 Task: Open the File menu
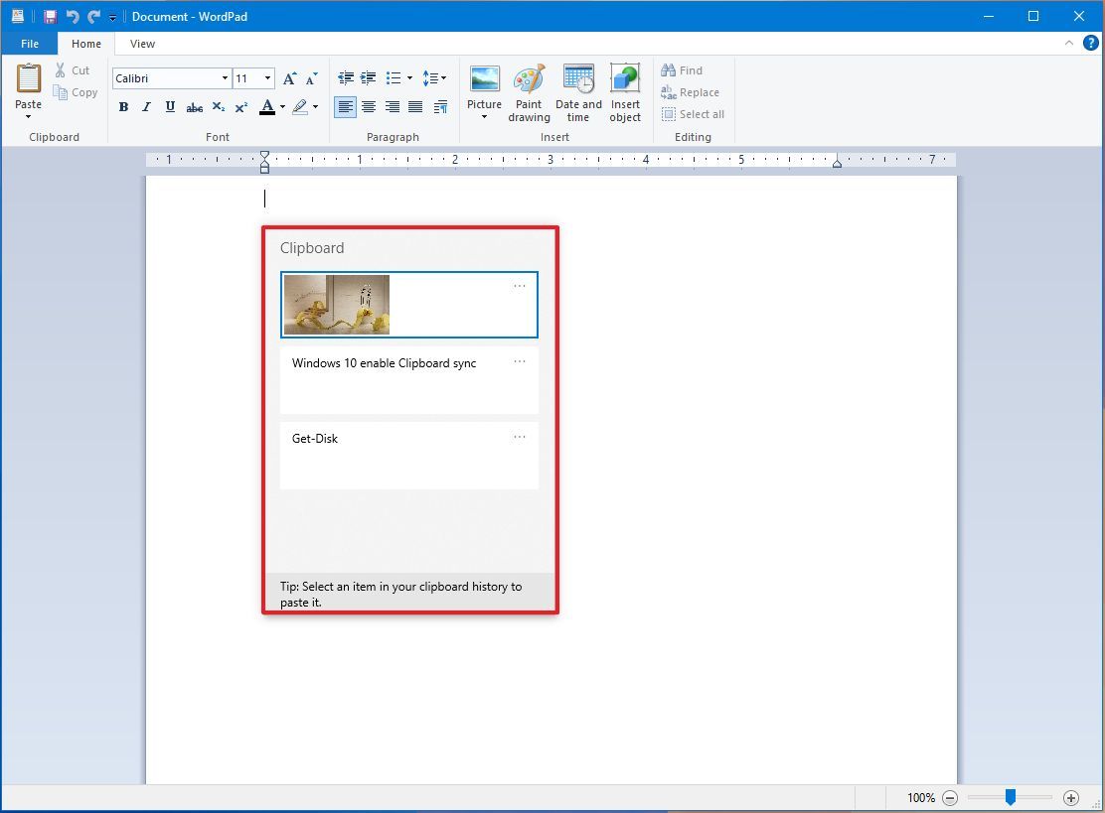tap(29, 44)
